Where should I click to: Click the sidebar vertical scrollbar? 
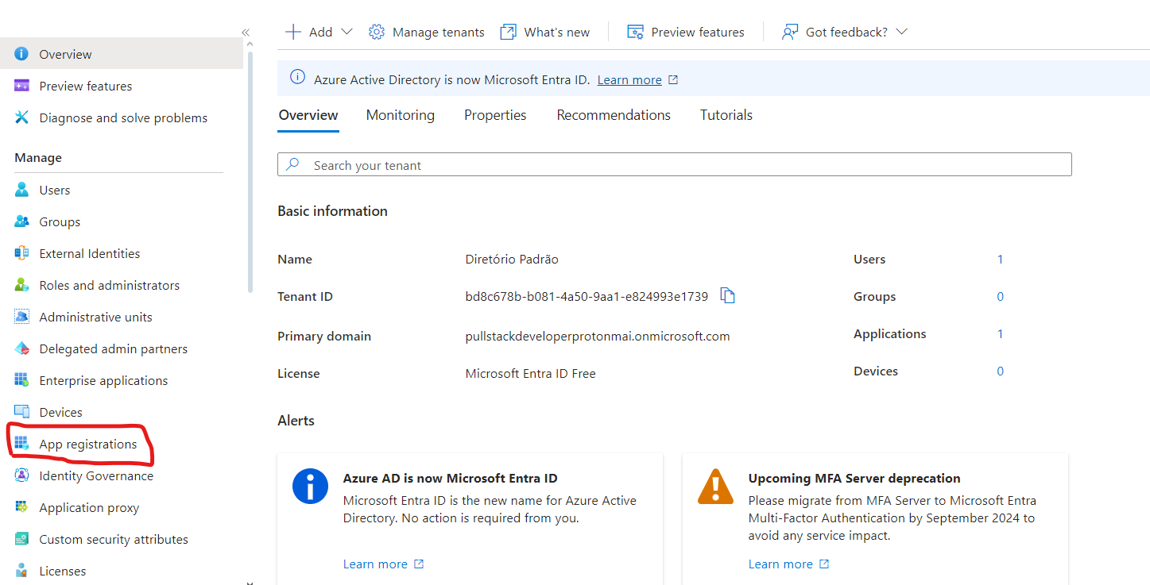250,171
